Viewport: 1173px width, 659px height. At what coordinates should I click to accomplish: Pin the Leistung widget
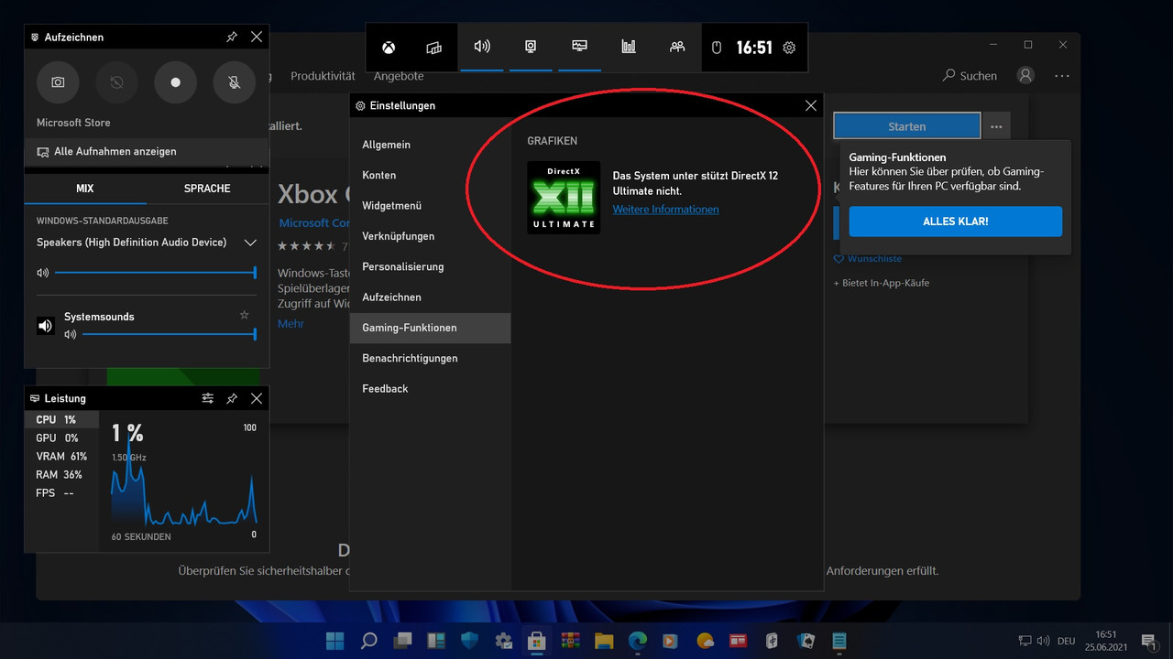tap(232, 399)
